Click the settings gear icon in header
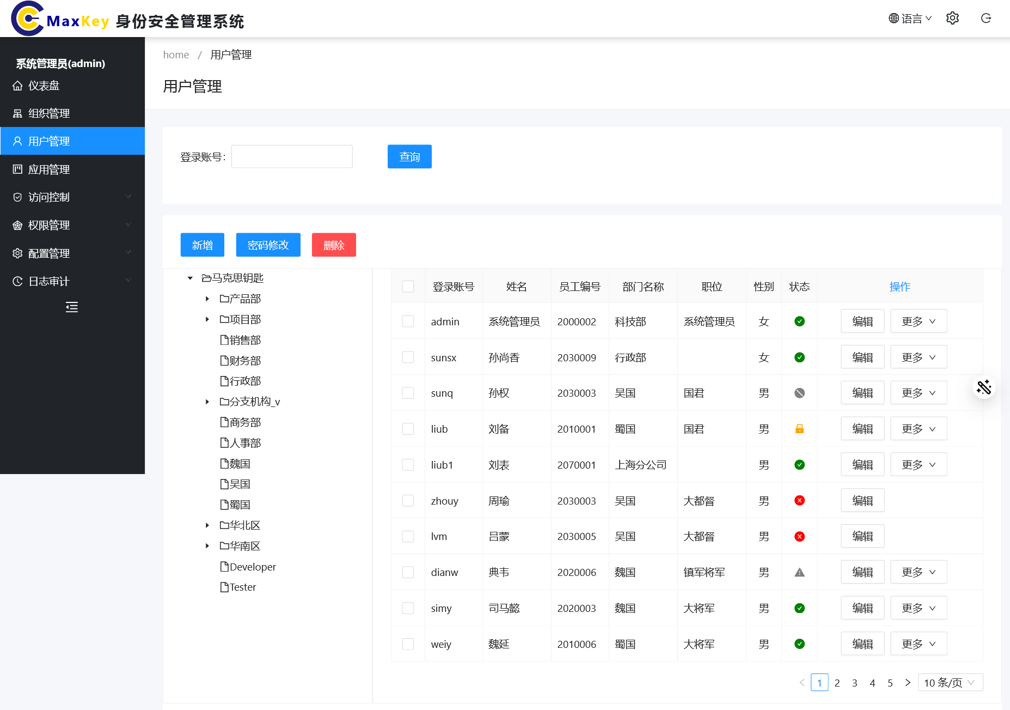1010x710 pixels. [x=952, y=19]
